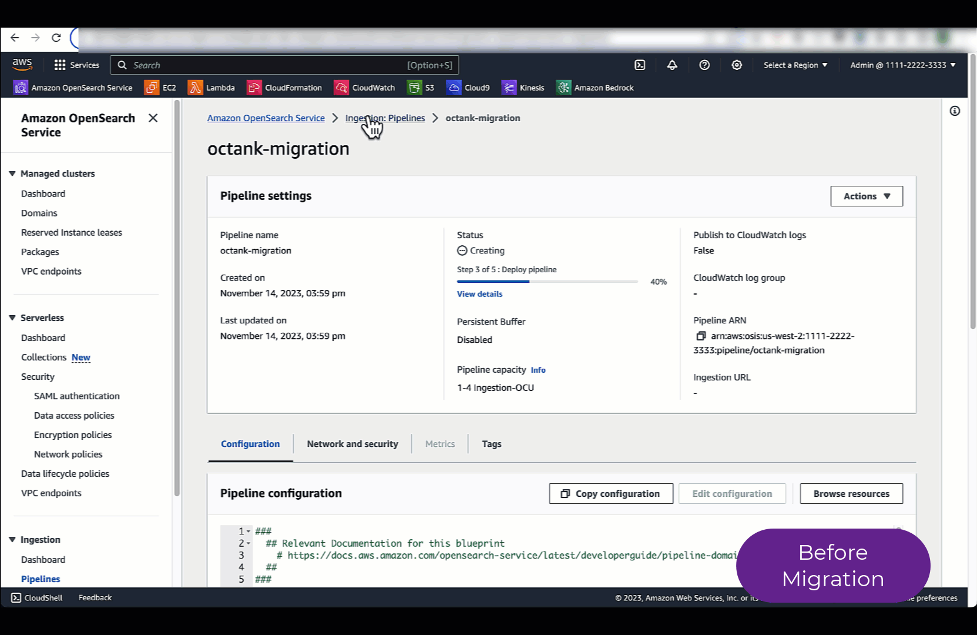The image size is (977, 635).
Task: Open the CloudFormation shortcut icon
Action: (254, 88)
